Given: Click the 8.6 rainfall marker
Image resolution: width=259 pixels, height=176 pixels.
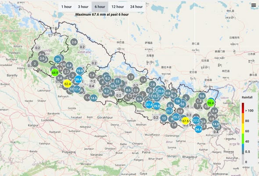Looking at the screenshot, I should [x=128, y=90].
